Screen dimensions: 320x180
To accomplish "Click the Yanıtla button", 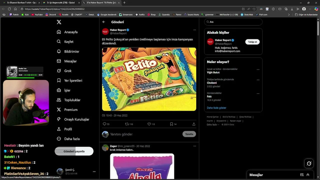I will pyautogui.click(x=189, y=134).
